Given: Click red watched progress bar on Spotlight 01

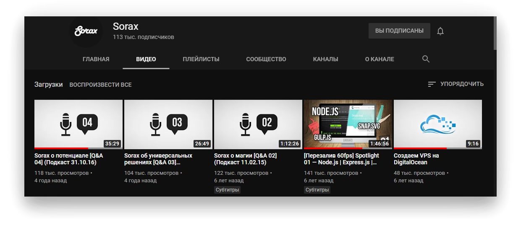Looking at the screenshot, I should point(333,148).
